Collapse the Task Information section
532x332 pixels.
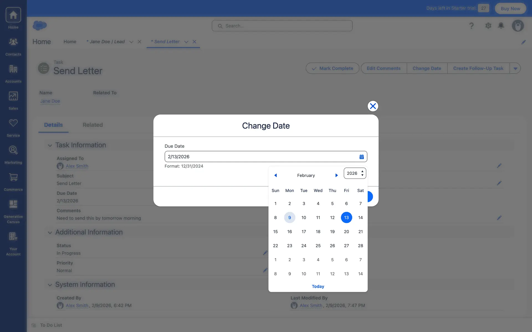(x=50, y=145)
